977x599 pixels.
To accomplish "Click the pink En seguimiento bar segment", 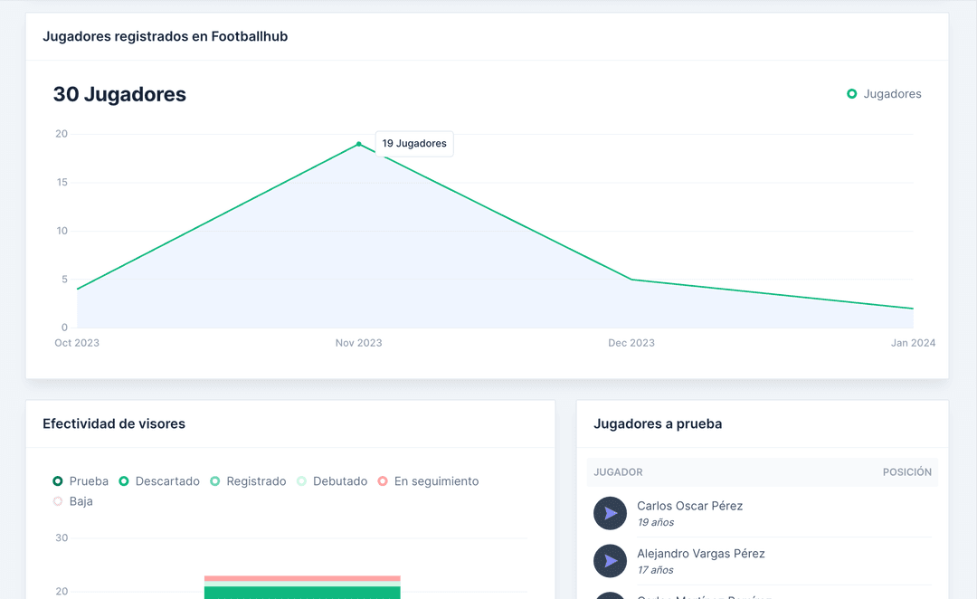I will point(302,578).
